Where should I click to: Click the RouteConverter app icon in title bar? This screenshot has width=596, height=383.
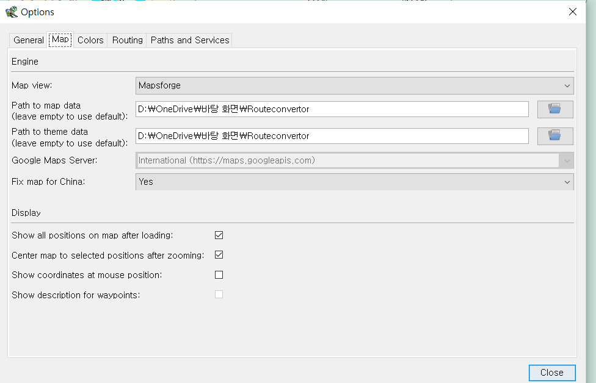point(11,12)
